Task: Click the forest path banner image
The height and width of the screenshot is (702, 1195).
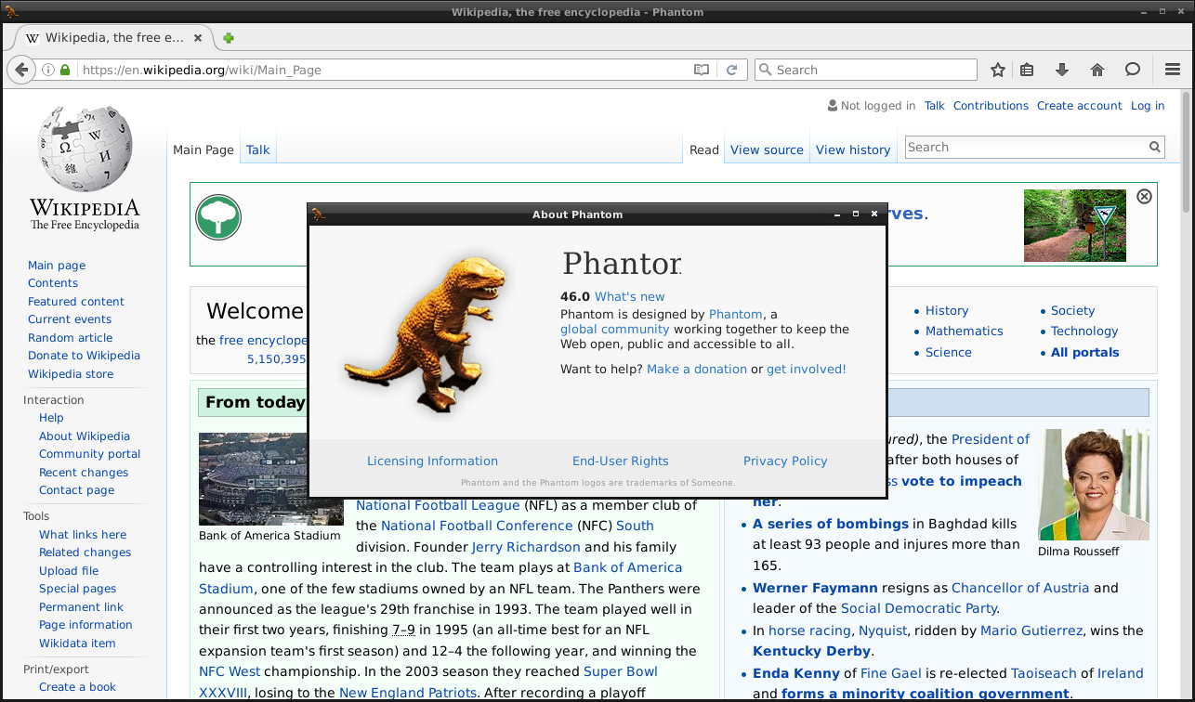Action: coord(1074,226)
